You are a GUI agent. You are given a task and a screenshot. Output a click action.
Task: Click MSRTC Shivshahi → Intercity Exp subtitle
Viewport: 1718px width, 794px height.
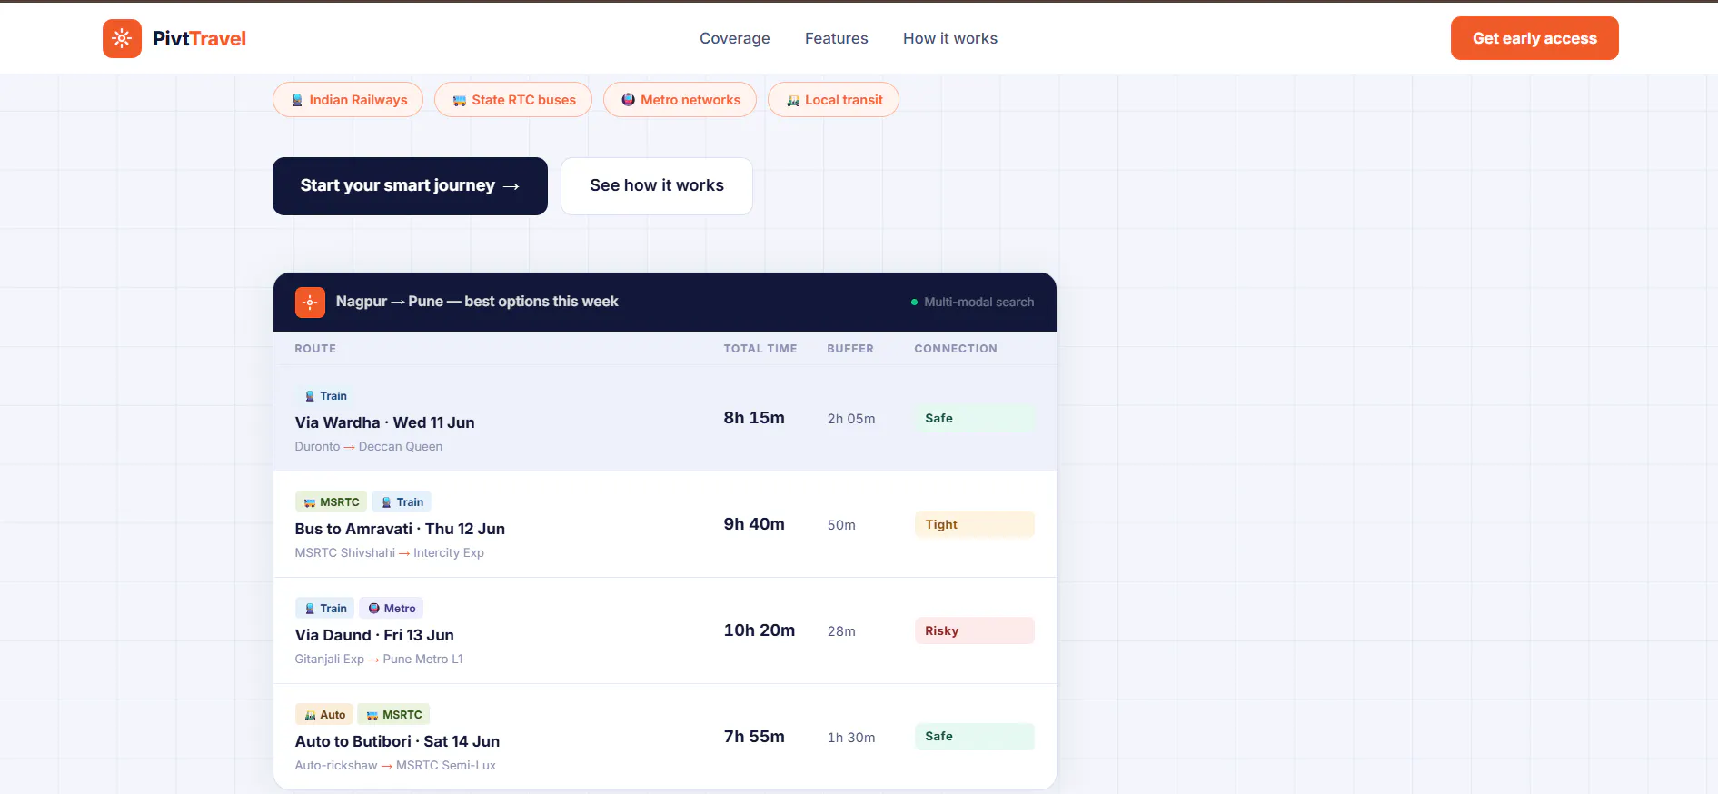[x=389, y=553]
